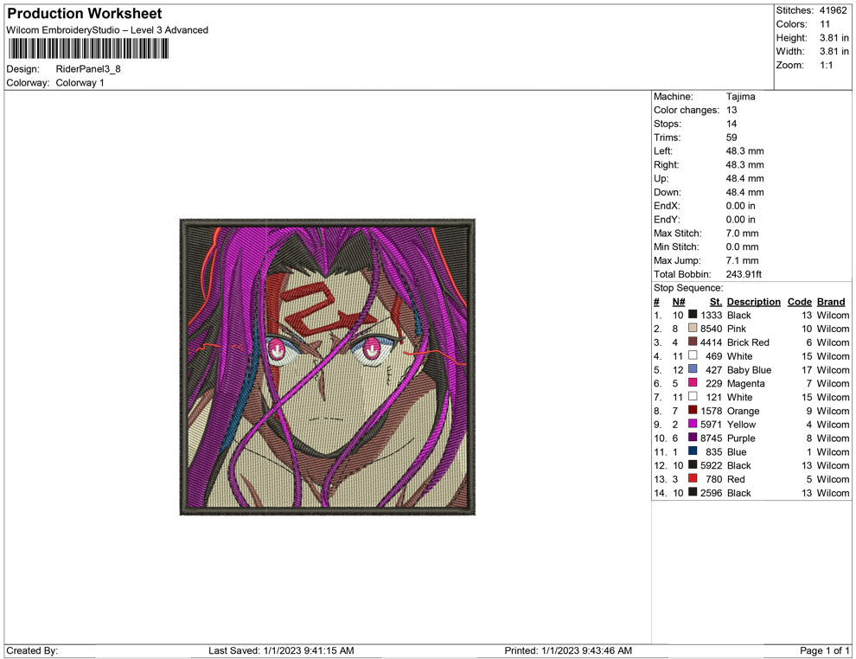Image resolution: width=856 pixels, height=659 pixels.
Task: Click the Production Worksheet title
Action: pyautogui.click(x=85, y=14)
